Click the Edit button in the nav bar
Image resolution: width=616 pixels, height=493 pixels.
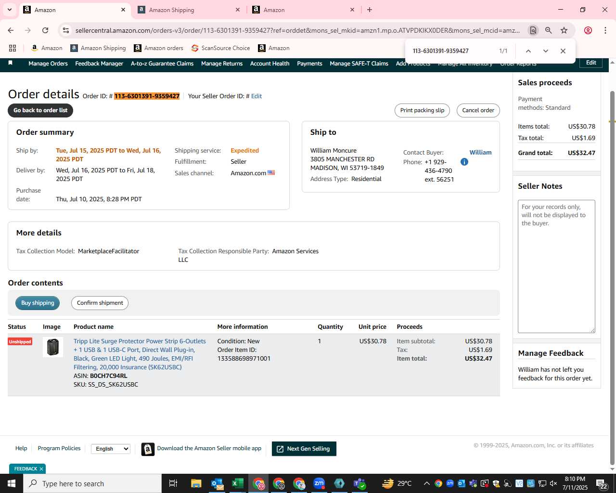click(591, 63)
